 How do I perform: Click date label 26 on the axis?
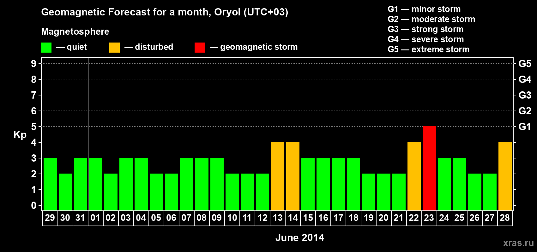tap(474, 218)
